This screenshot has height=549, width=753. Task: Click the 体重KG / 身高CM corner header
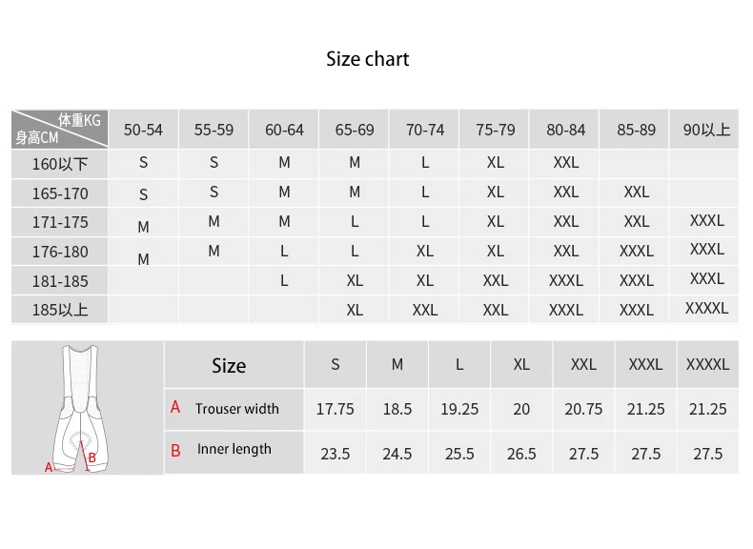pyautogui.click(x=59, y=130)
